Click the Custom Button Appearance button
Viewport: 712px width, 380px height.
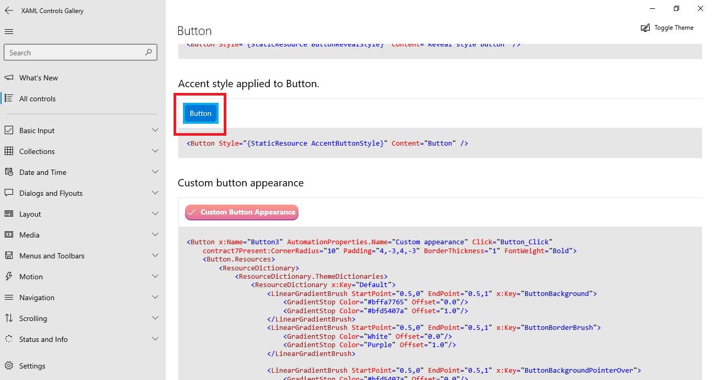(x=242, y=212)
